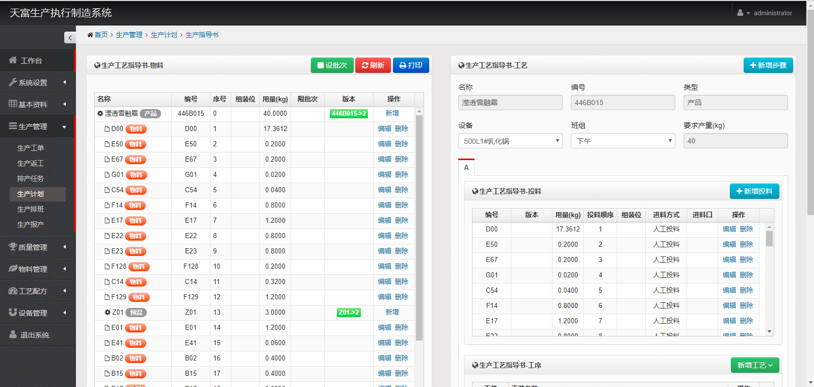
Task: Click 删除 for 投料 row G01
Action: (747, 275)
